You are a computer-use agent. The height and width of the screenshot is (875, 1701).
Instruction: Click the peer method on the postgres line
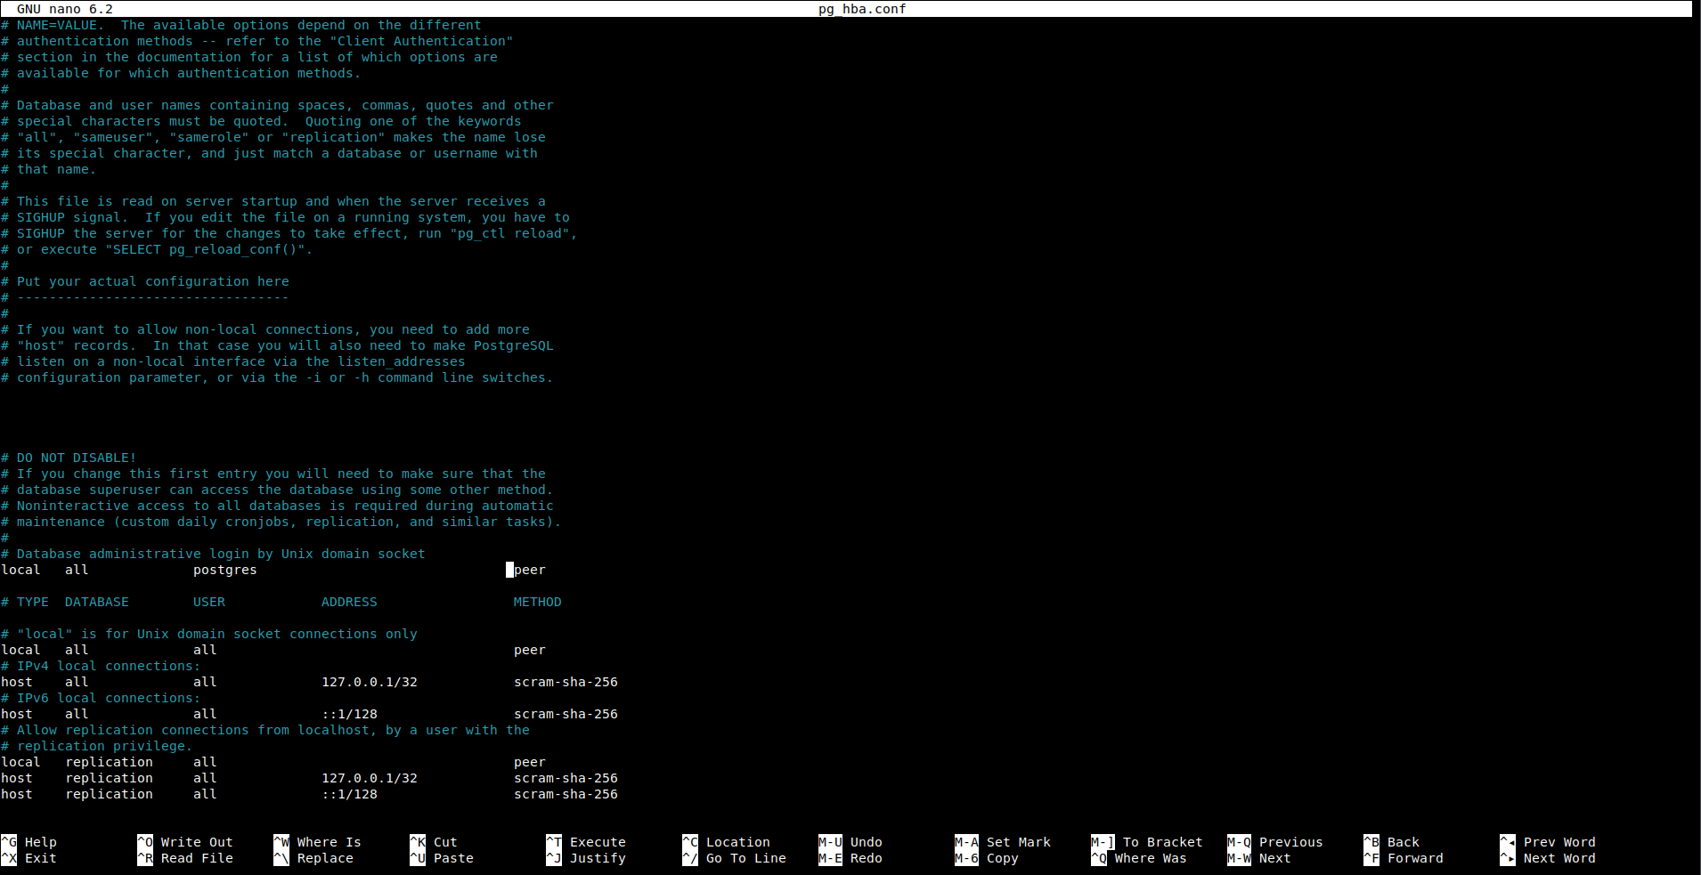click(530, 570)
